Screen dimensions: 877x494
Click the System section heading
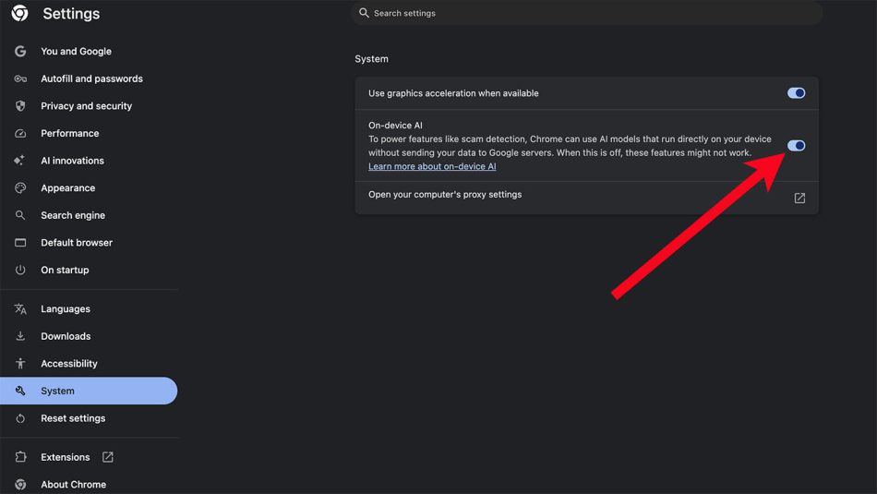(371, 59)
